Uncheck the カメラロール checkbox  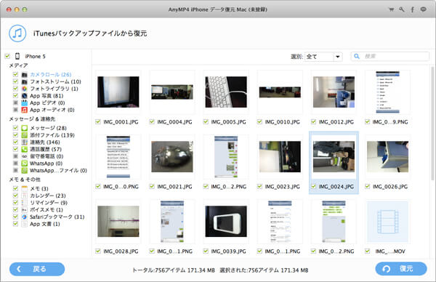point(15,74)
